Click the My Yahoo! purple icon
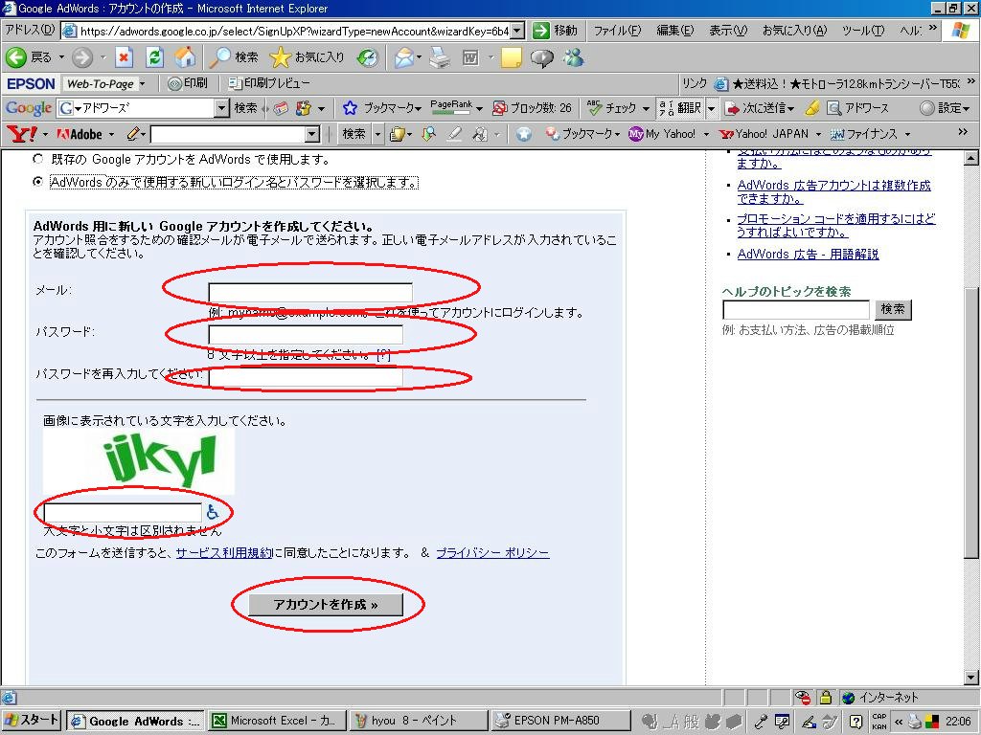Screen dimensions: 981x735 [x=636, y=134]
